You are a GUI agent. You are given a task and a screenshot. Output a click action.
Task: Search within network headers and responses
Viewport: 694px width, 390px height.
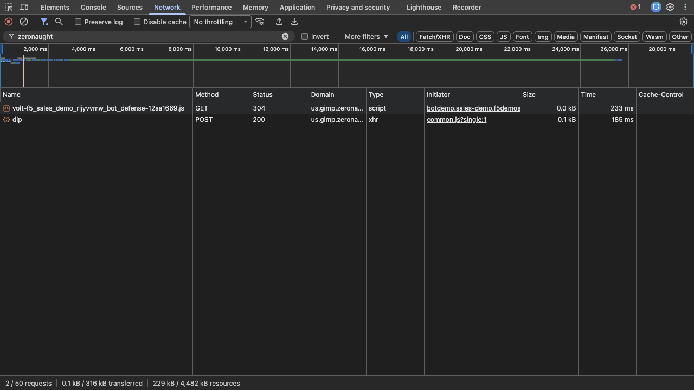tap(58, 22)
